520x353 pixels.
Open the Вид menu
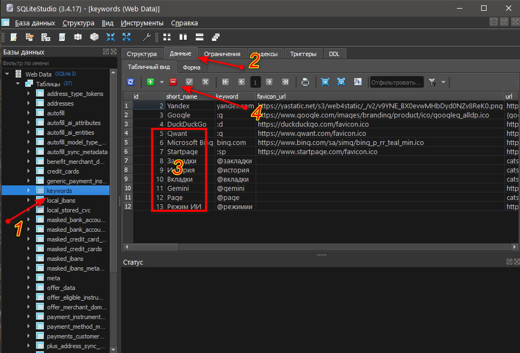[x=107, y=23]
